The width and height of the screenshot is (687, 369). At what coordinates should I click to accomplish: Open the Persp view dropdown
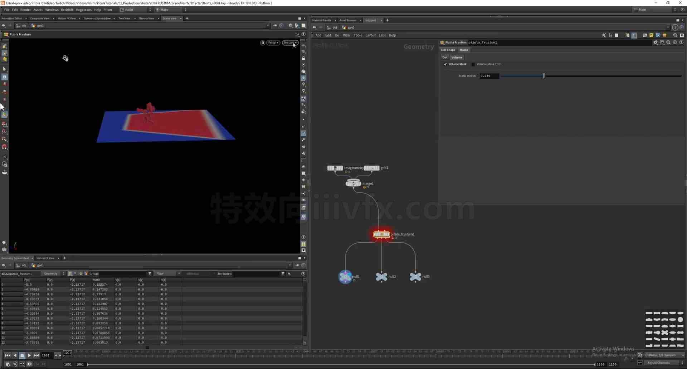click(273, 43)
